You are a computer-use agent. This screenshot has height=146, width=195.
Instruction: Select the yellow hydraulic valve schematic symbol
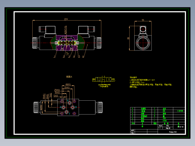103,79
